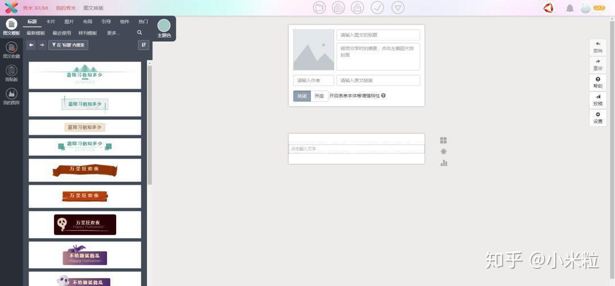
Task: Click 在'标题'内搜索 filter button
Action: 68,45
